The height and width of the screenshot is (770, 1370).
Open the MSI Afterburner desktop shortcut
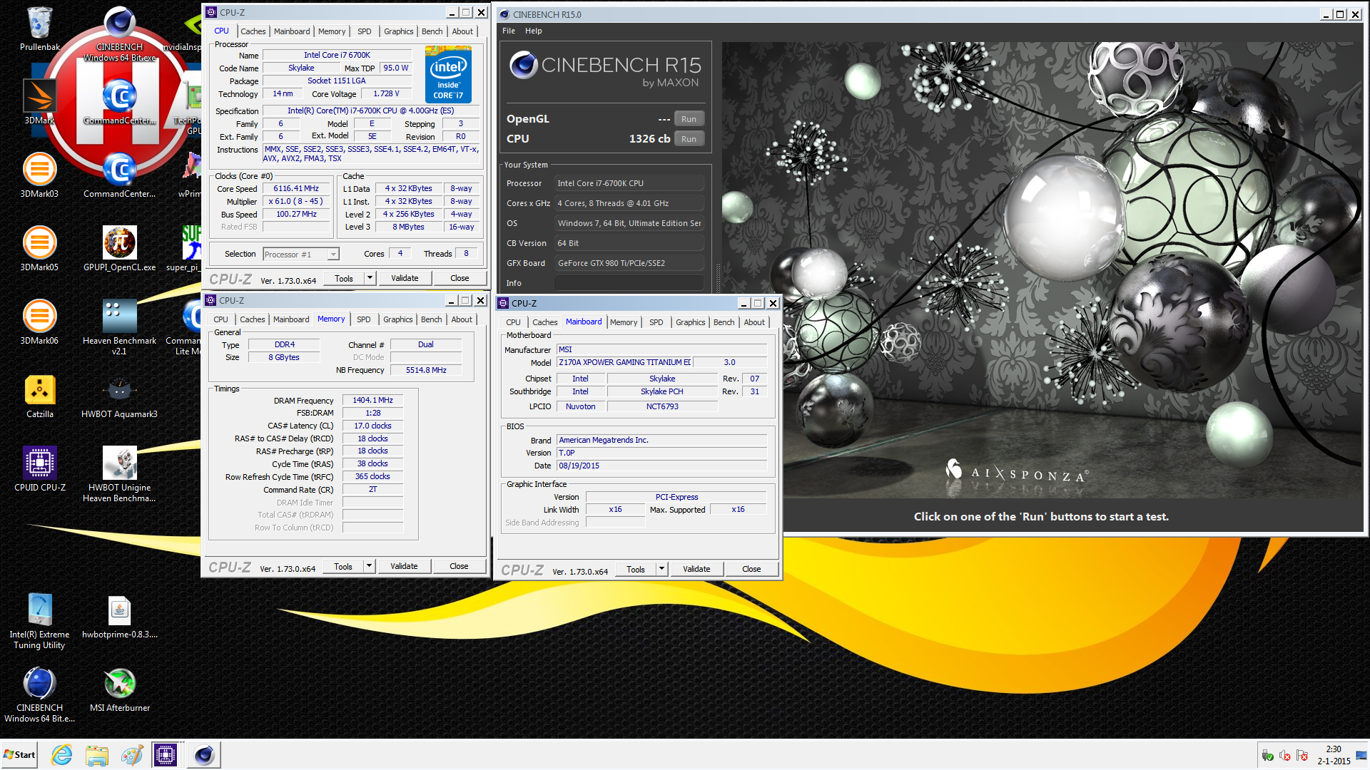119,689
